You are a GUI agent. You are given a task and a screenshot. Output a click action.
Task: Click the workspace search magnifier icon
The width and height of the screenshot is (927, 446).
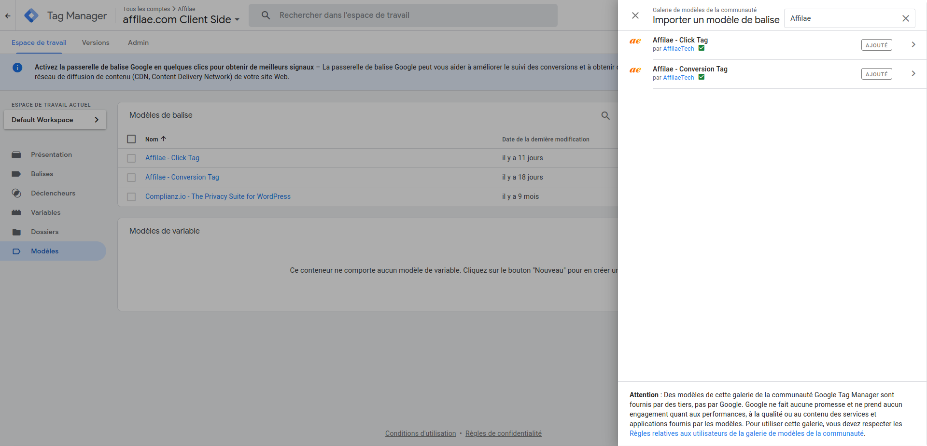(266, 15)
